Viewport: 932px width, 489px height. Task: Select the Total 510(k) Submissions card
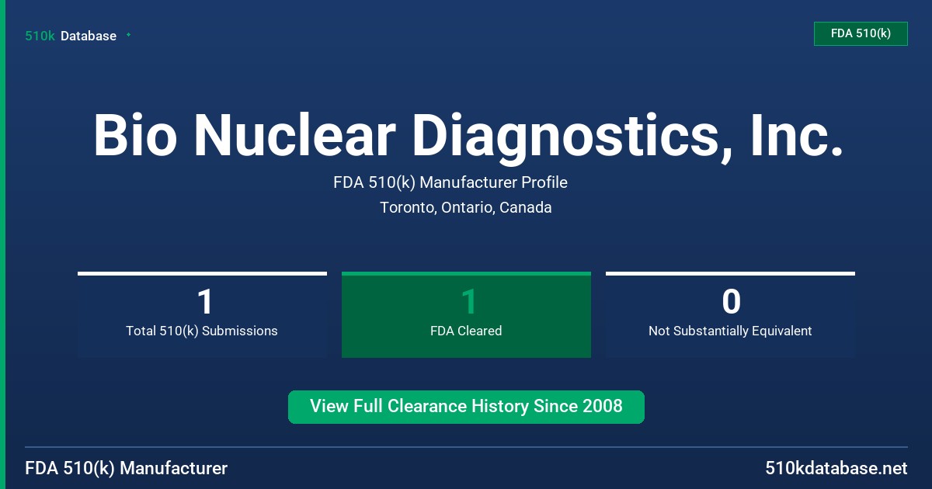point(202,314)
